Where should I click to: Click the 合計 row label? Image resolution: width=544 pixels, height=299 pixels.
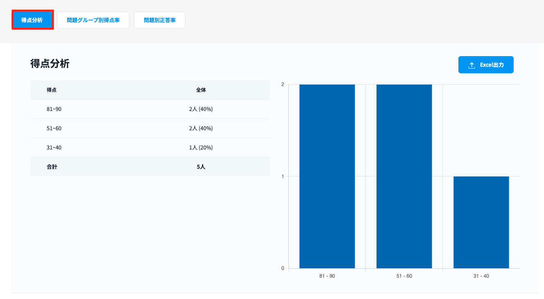click(x=52, y=167)
